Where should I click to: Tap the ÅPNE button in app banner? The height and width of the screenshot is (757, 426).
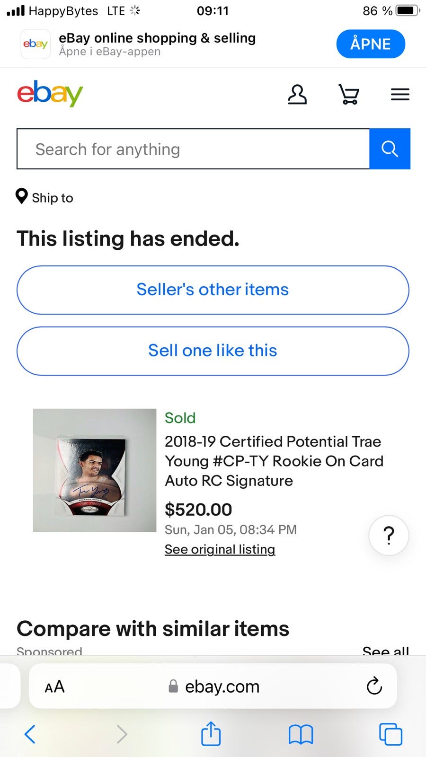pyautogui.click(x=370, y=44)
